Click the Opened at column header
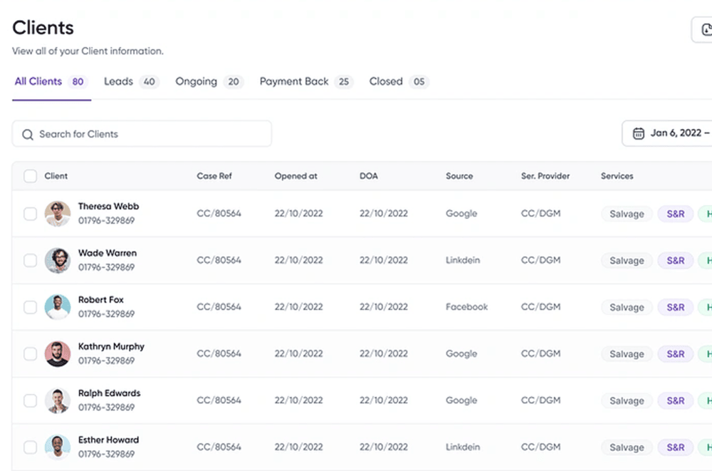Image resolution: width=712 pixels, height=471 pixels. [295, 176]
